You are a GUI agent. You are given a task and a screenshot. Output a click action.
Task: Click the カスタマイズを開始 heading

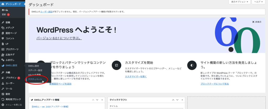click(x=139, y=62)
